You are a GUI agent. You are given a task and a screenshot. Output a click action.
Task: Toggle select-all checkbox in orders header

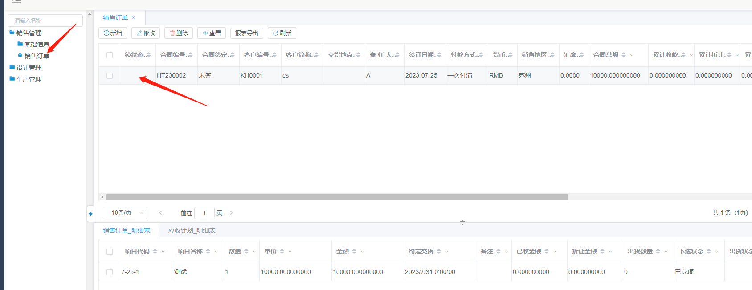click(110, 55)
